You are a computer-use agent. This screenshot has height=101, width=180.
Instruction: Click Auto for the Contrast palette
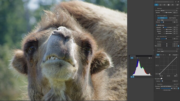(175, 42)
